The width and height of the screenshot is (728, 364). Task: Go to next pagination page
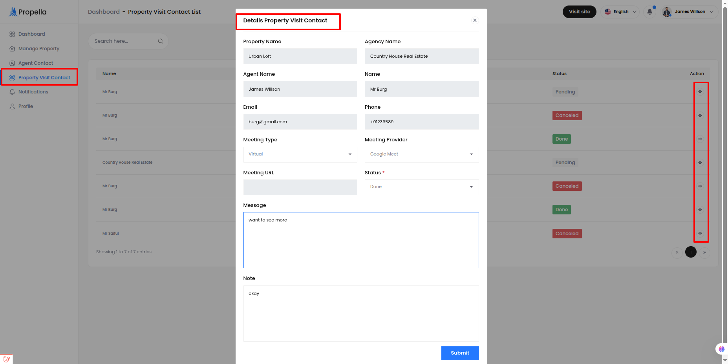click(x=704, y=252)
